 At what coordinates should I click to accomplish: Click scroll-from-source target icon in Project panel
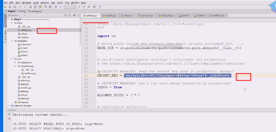pos(65,15)
